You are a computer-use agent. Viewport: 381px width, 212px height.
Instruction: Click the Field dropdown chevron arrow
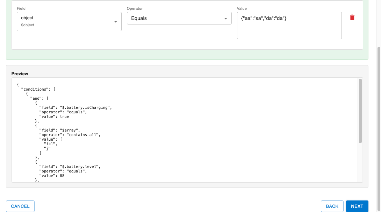tap(116, 21)
